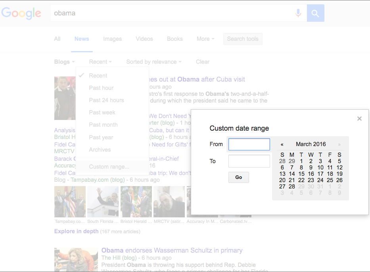Go to next month in calendar
Screen dimensions: 370x272
point(339,145)
